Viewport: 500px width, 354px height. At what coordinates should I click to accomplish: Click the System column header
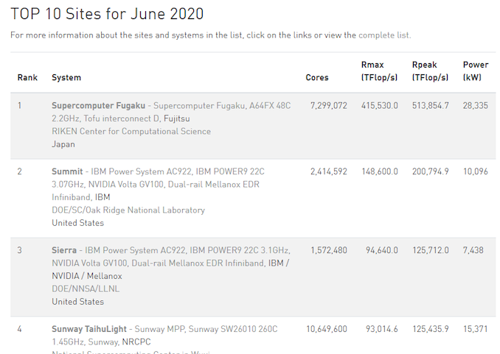[66, 78]
